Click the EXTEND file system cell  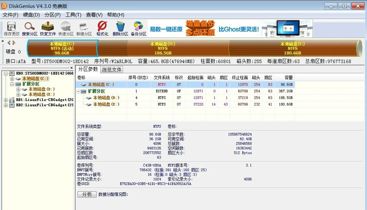(162, 91)
